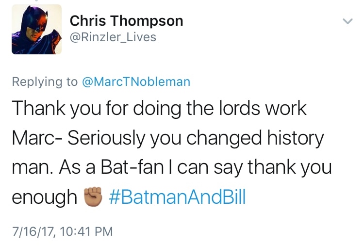The image size is (364, 246).
Task: Click the Chris Thompson display name
Action: [x=127, y=21]
